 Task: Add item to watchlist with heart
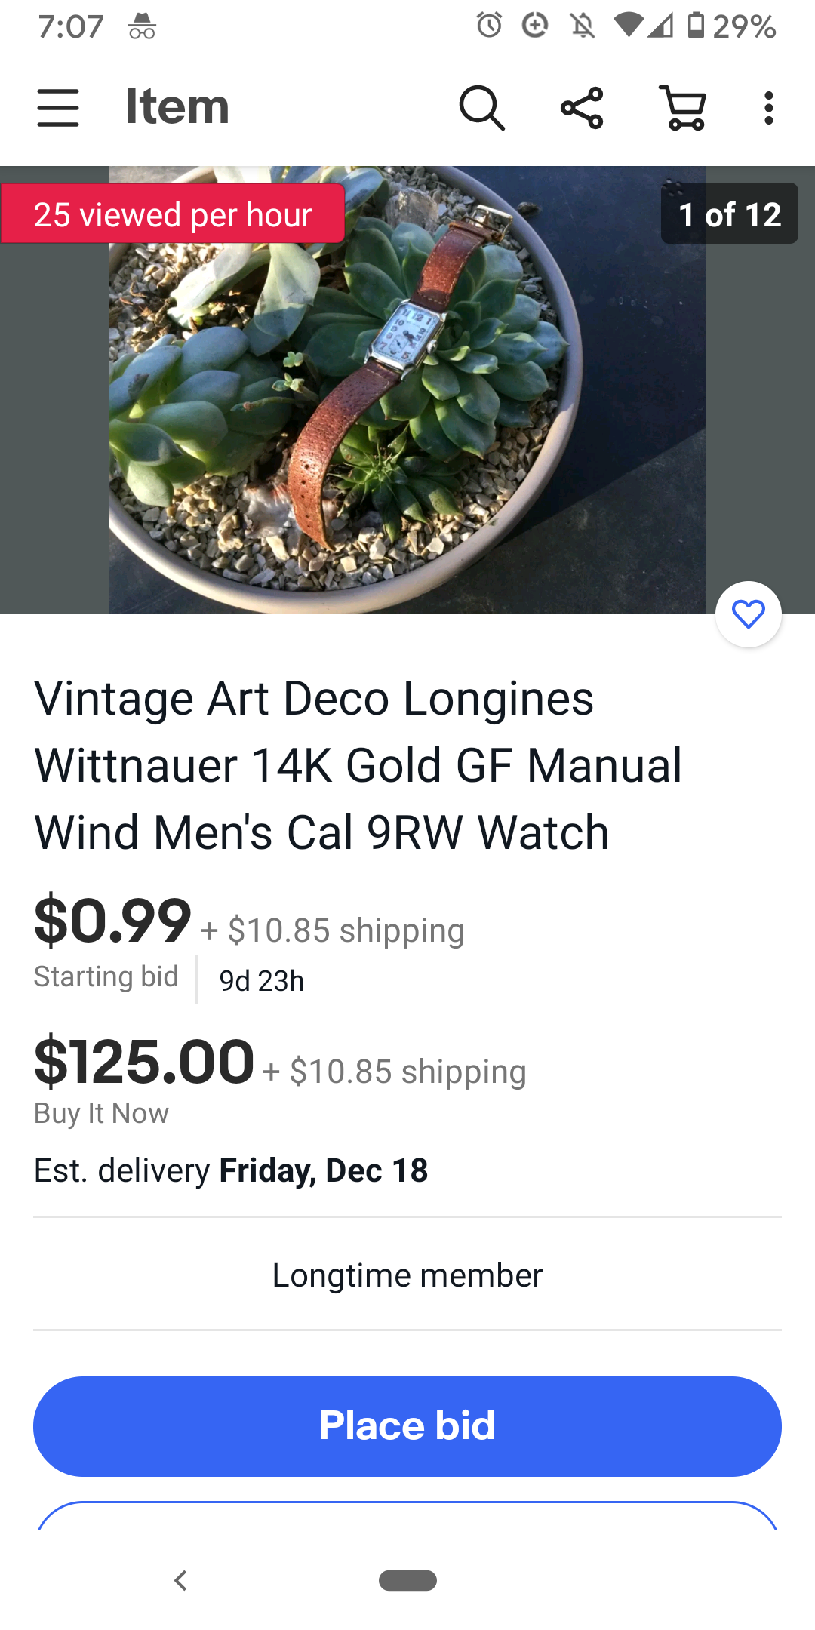tap(748, 614)
